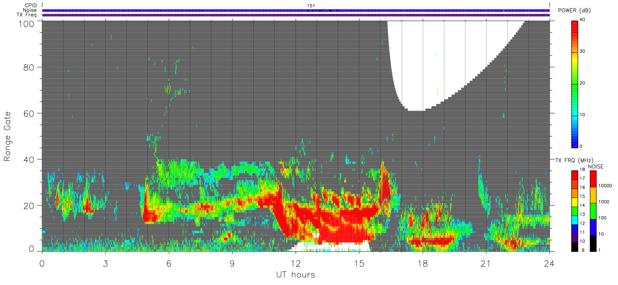Pick the cyan segment of TX FRQ bar
The height and width of the screenshot is (285, 618).
point(575,220)
